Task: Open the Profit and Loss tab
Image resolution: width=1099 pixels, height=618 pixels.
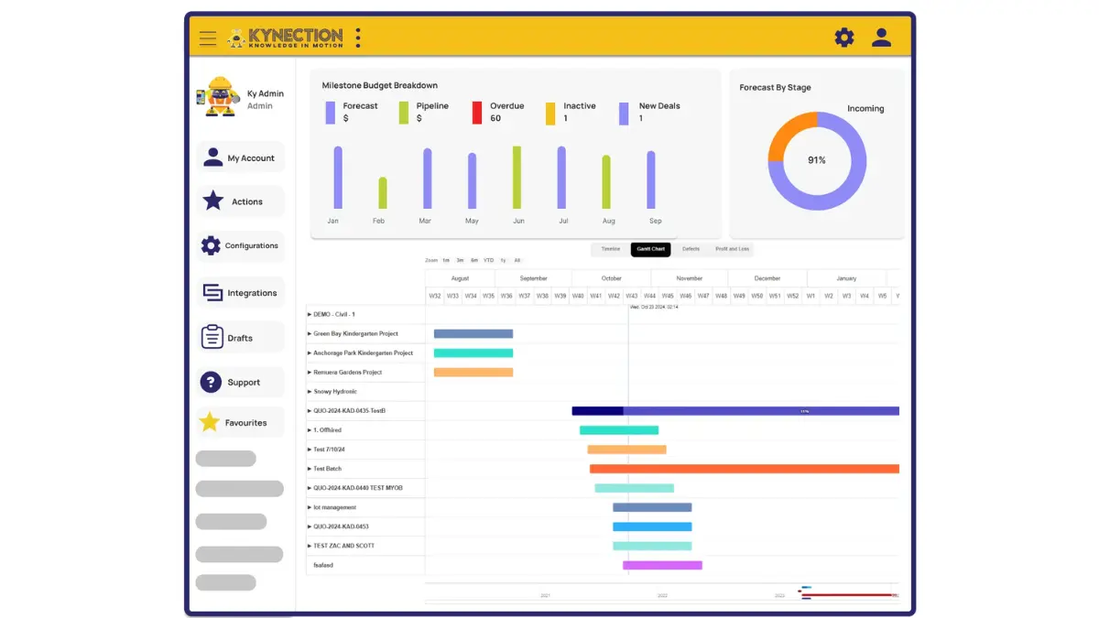Action: pos(730,249)
